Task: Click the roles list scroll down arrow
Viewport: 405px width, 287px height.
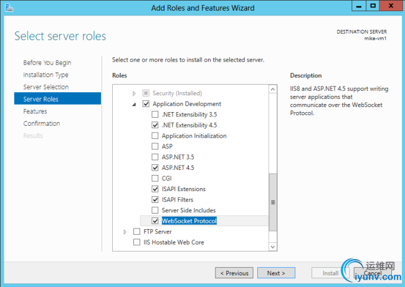Action: 273,247
